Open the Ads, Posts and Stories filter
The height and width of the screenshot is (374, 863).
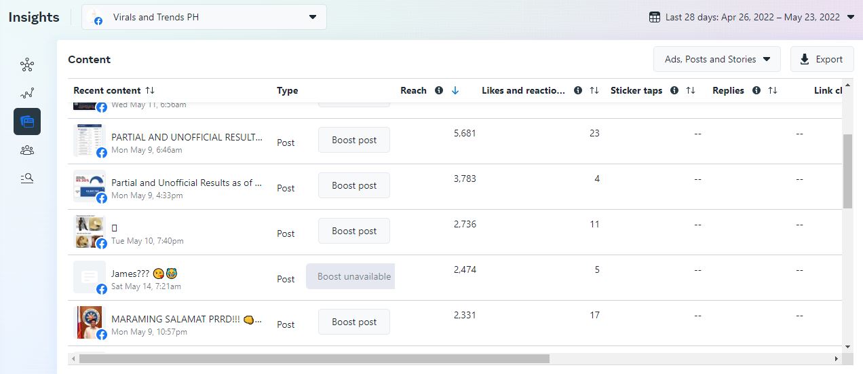717,59
